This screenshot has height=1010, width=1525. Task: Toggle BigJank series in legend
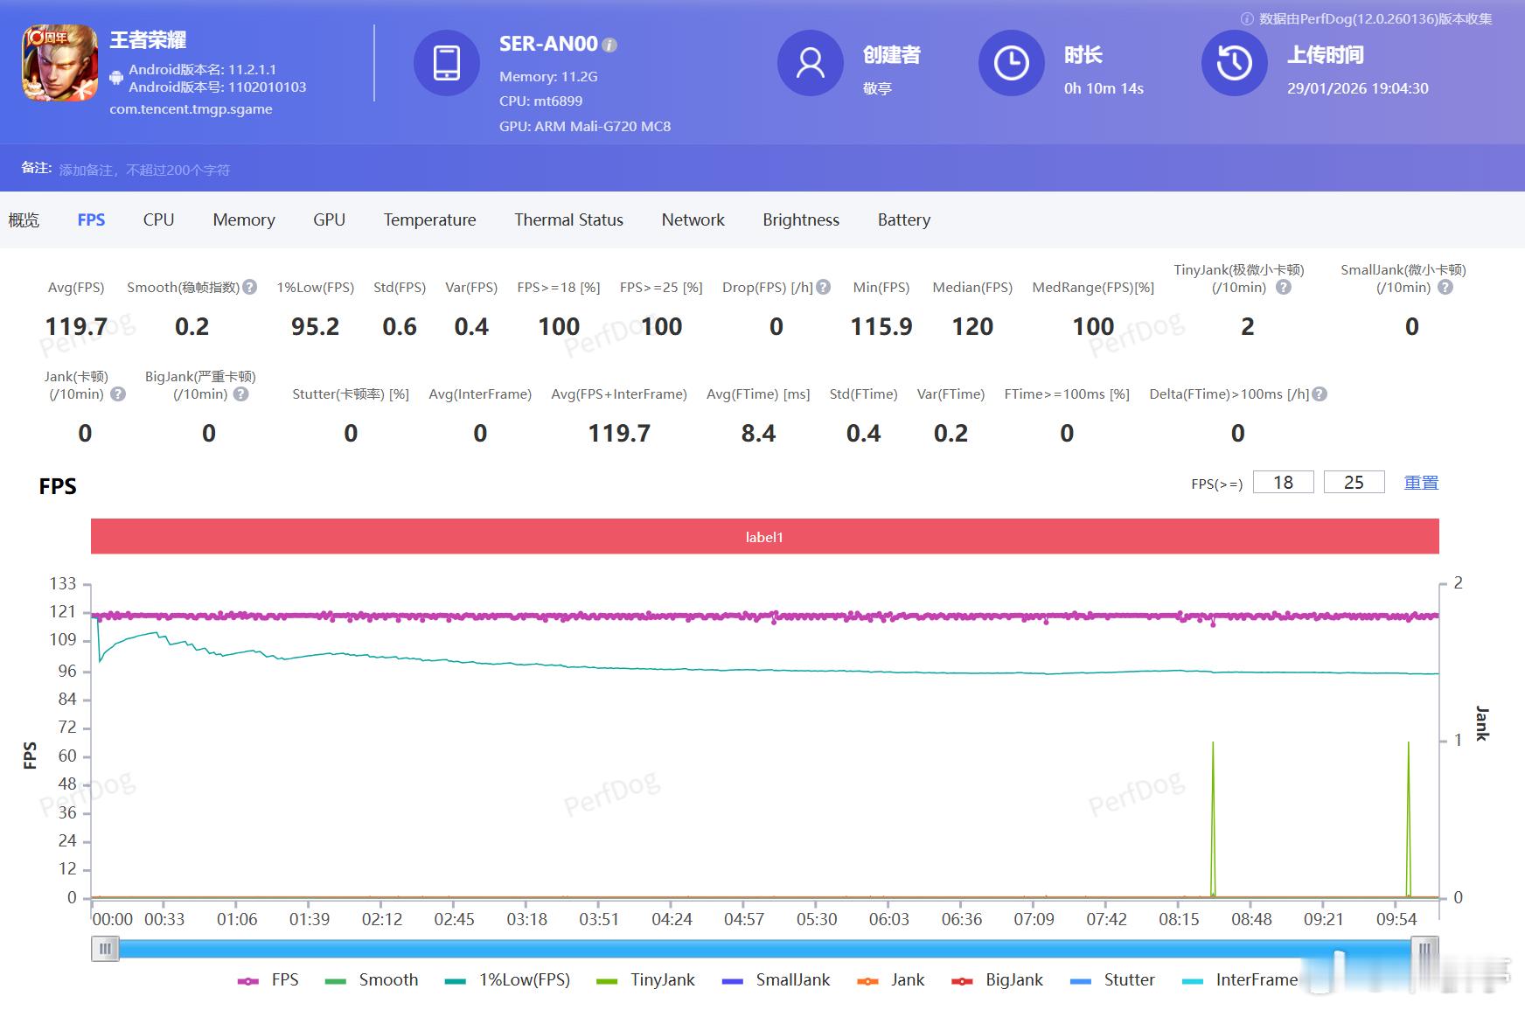(x=998, y=980)
